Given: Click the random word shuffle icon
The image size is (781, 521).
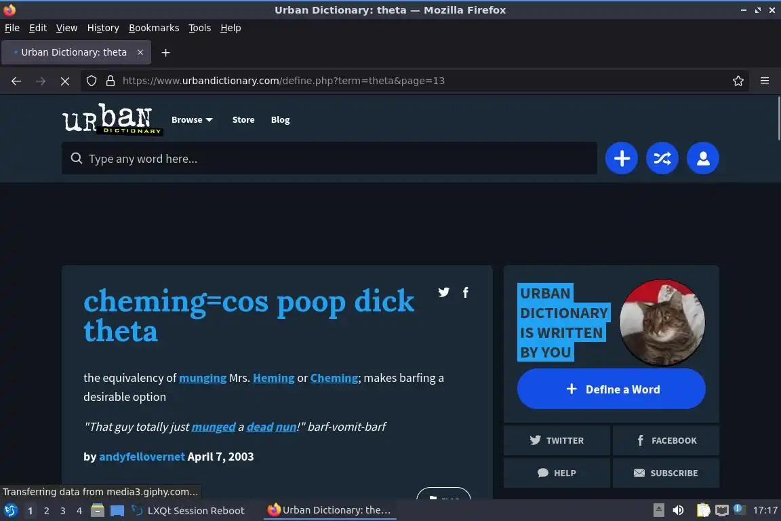Looking at the screenshot, I should 662,159.
